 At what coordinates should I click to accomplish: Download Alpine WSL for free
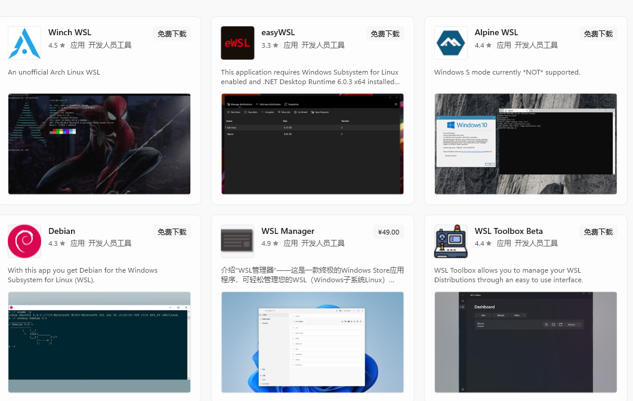point(598,34)
